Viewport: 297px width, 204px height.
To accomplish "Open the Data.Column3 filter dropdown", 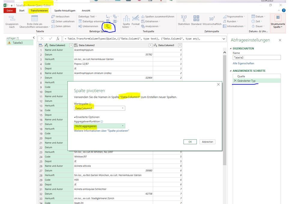I will pyautogui.click(x=180, y=45).
